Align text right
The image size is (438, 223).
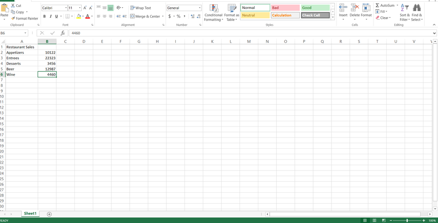pos(110,17)
